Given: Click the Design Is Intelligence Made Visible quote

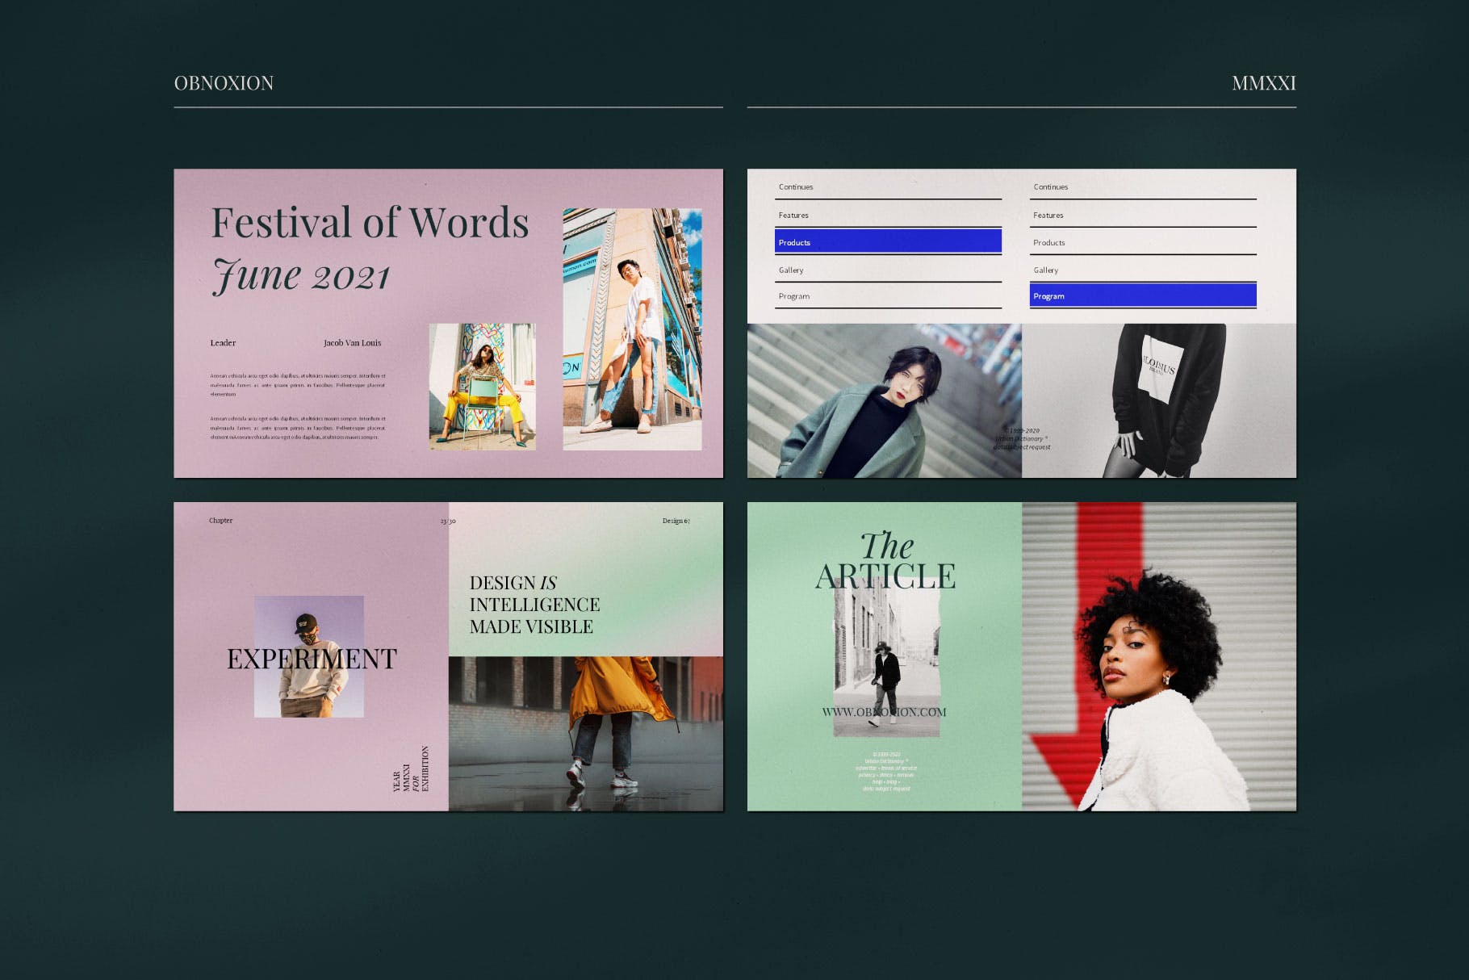Looking at the screenshot, I should coord(534,605).
